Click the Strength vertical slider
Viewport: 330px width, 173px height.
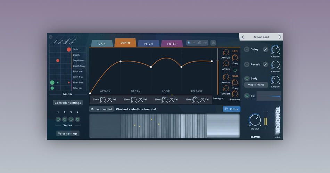[218, 73]
